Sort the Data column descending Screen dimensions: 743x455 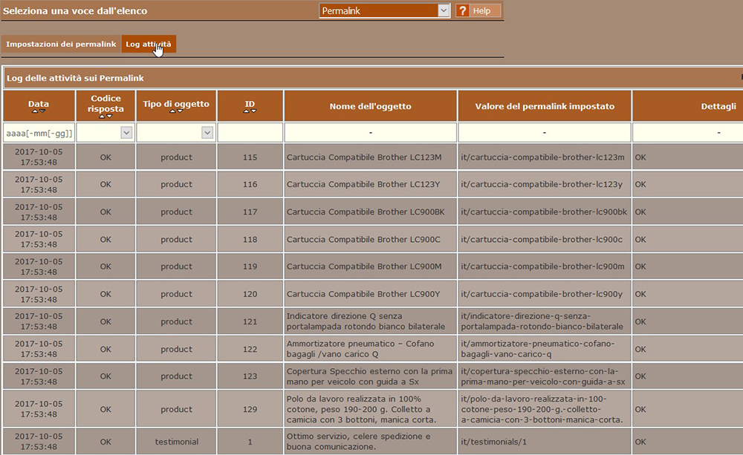[42, 111]
